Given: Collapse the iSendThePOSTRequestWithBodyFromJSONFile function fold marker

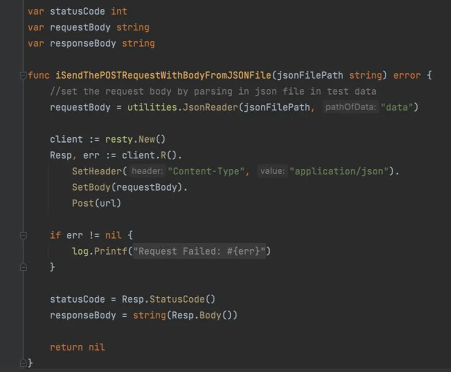Looking at the screenshot, I should [23, 76].
